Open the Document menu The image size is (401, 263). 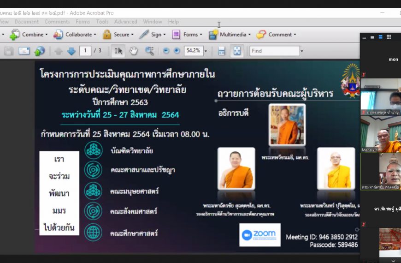(27, 22)
